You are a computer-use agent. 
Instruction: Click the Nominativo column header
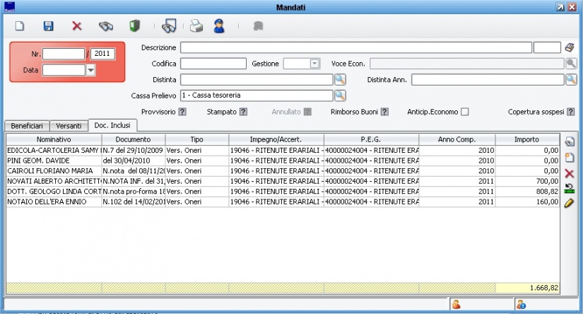point(54,139)
